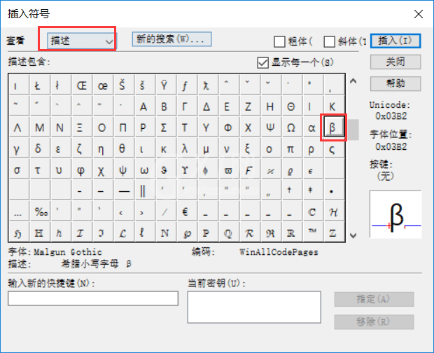Click the WinAllCodePages encoding text
This screenshot has height=353, width=434.
coord(279,252)
